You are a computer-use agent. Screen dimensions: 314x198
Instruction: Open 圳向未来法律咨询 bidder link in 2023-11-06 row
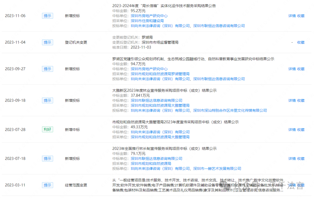click(160, 26)
